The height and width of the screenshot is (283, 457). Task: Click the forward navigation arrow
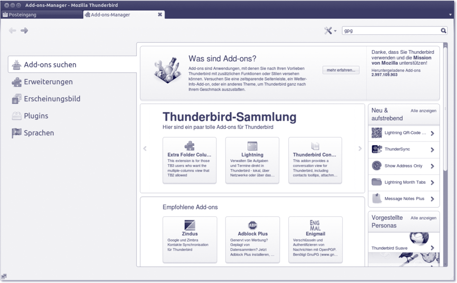pyautogui.click(x=24, y=31)
